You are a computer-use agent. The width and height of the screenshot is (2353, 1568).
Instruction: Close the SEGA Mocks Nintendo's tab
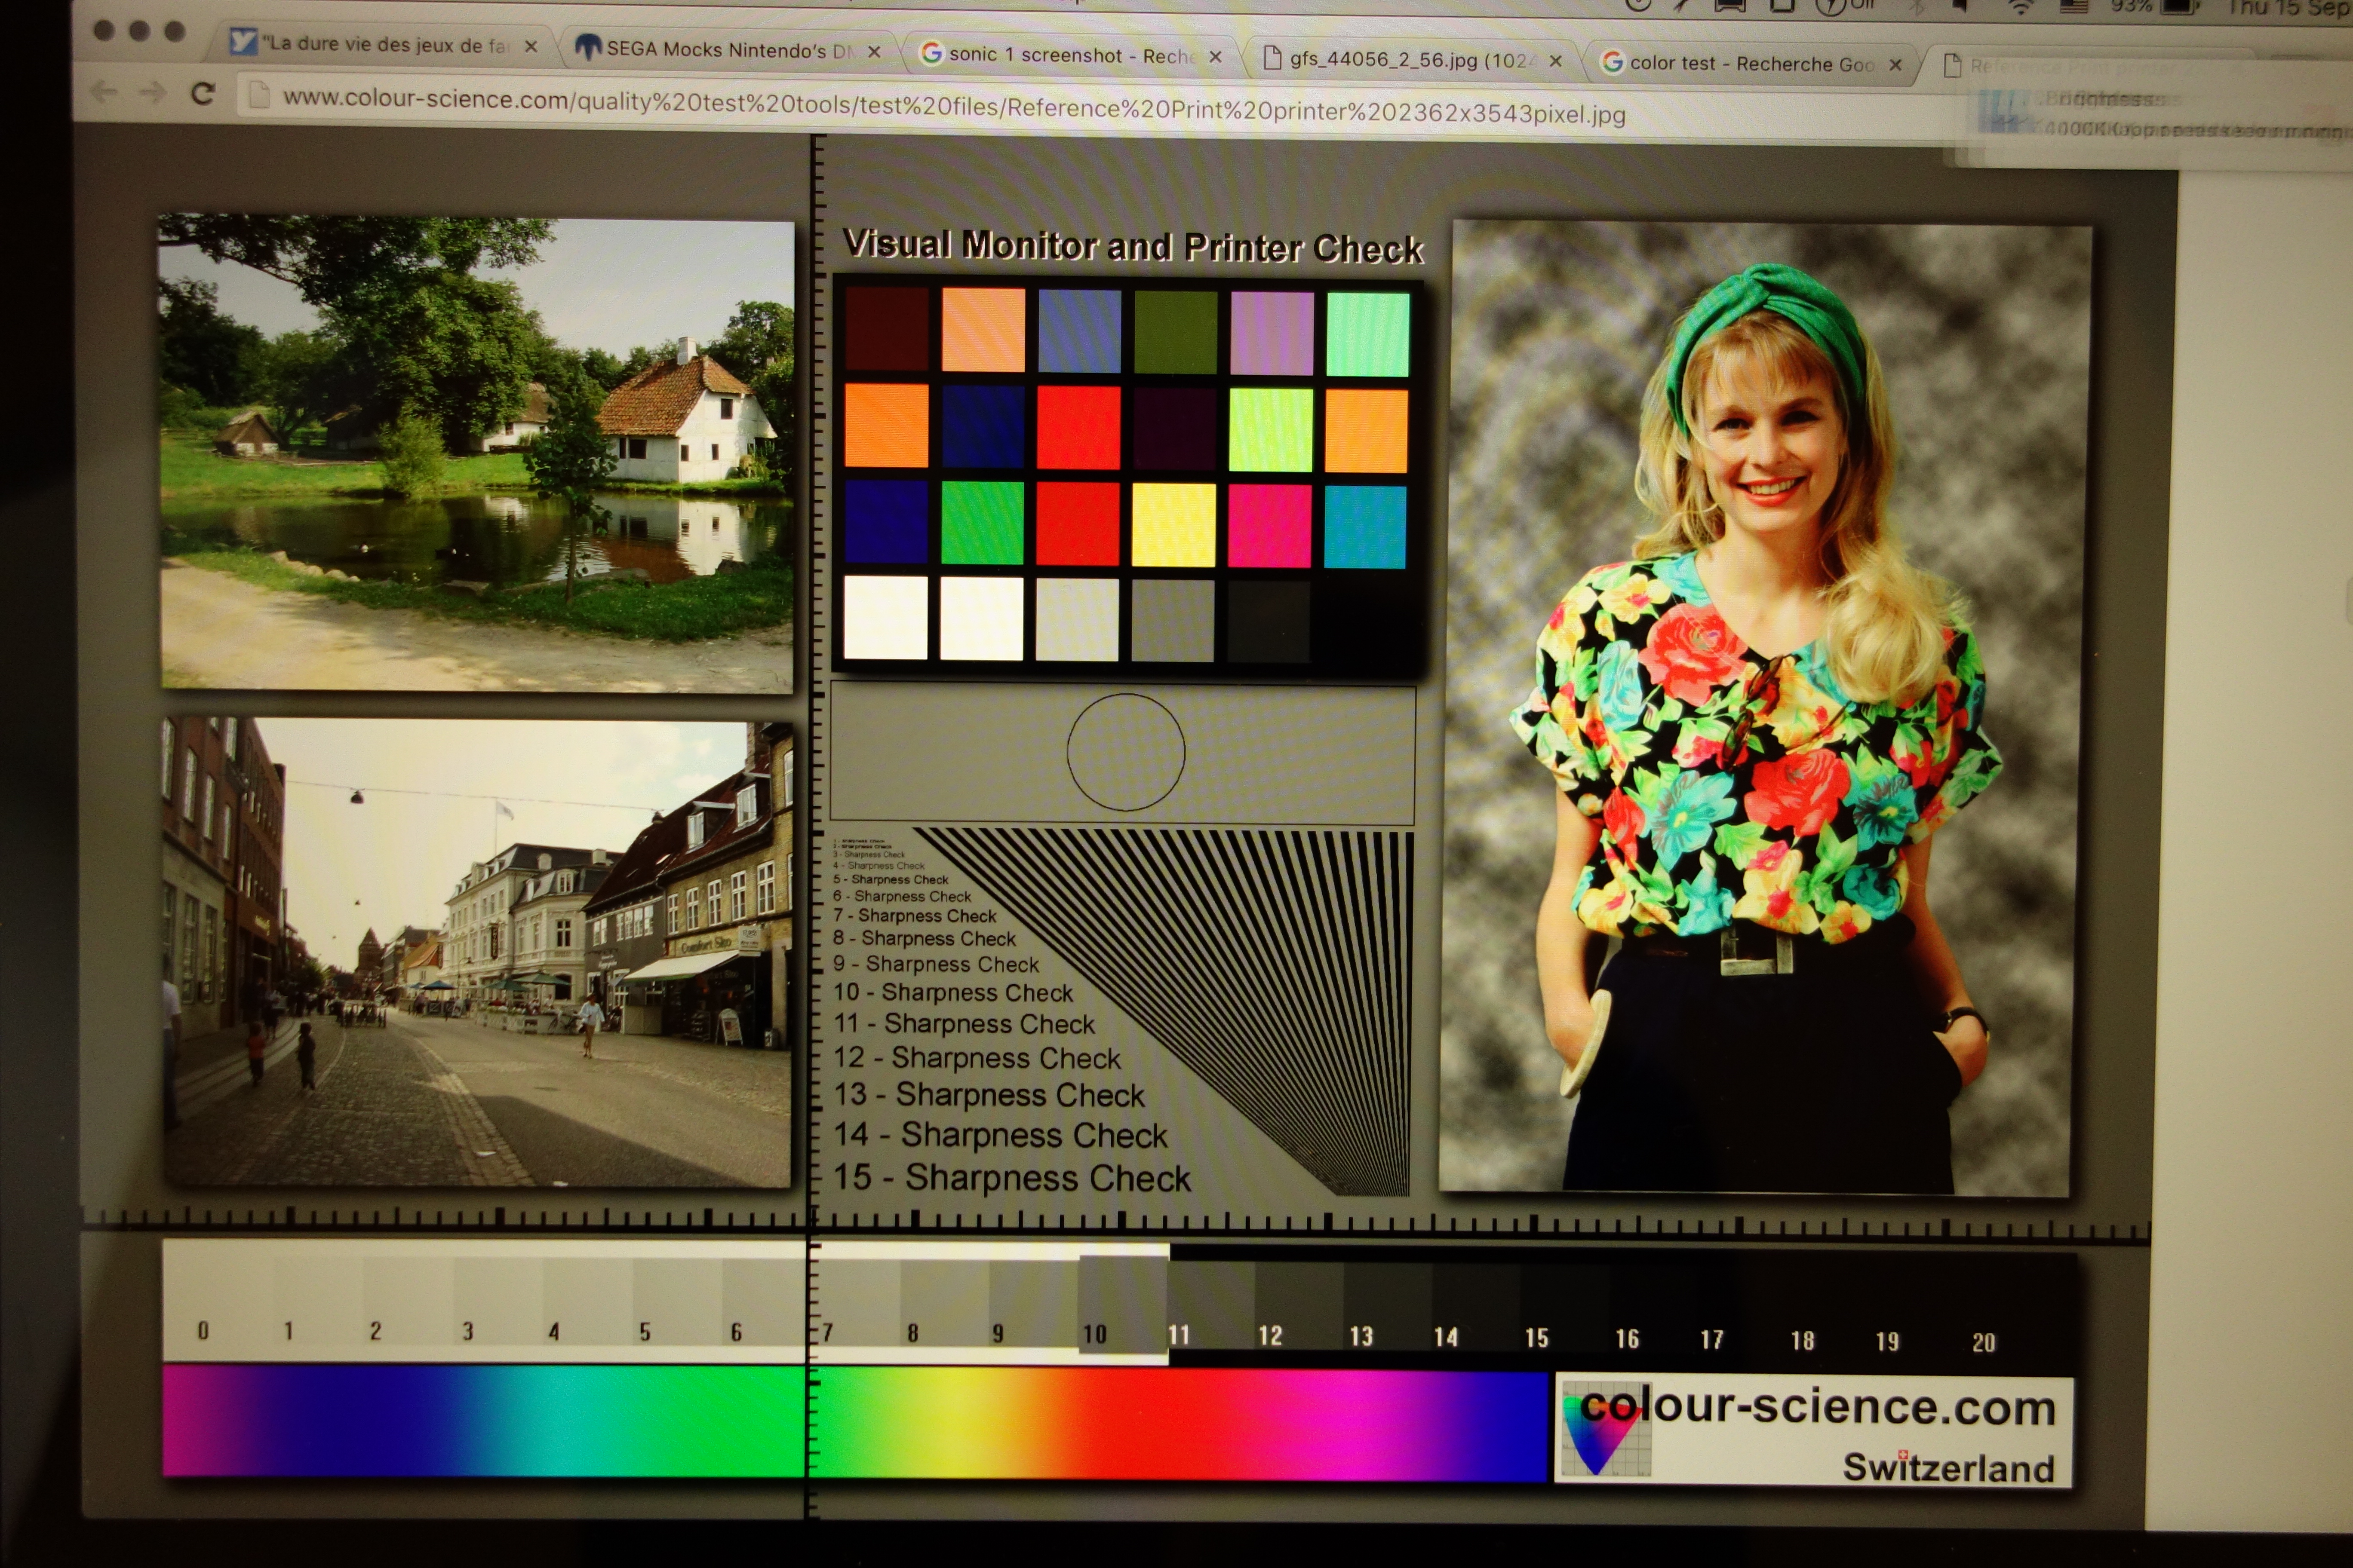click(873, 51)
